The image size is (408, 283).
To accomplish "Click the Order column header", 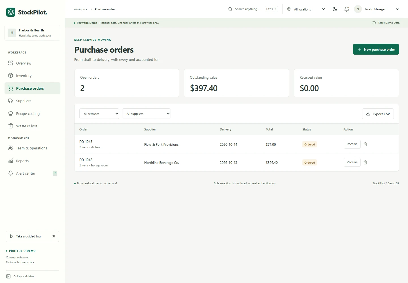I will point(83,129).
